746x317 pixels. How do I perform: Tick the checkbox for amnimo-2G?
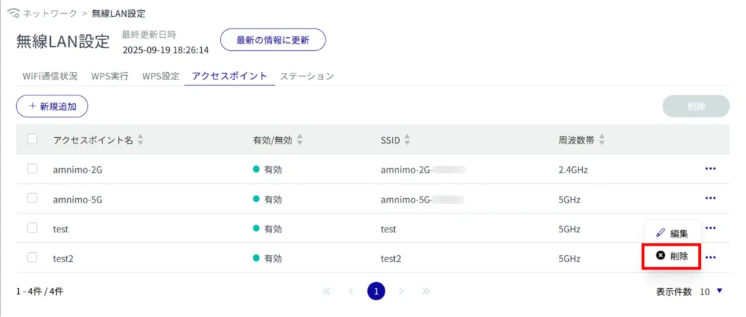point(32,169)
